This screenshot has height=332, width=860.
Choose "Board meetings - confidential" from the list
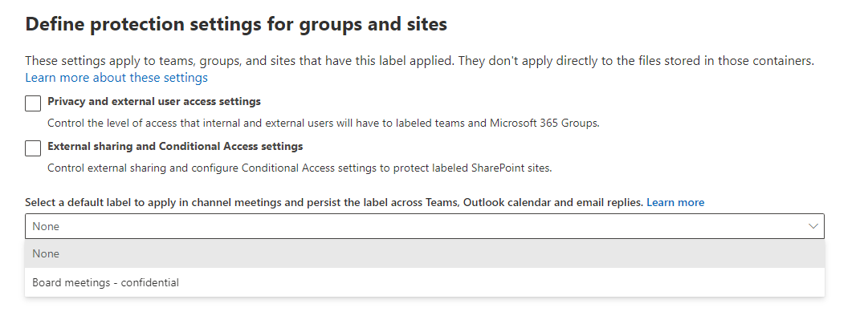tap(105, 282)
